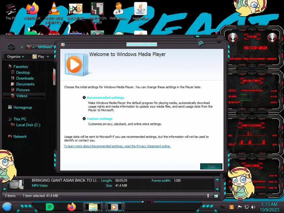Open lwjgl_util.jar desktop file

(140, 11)
